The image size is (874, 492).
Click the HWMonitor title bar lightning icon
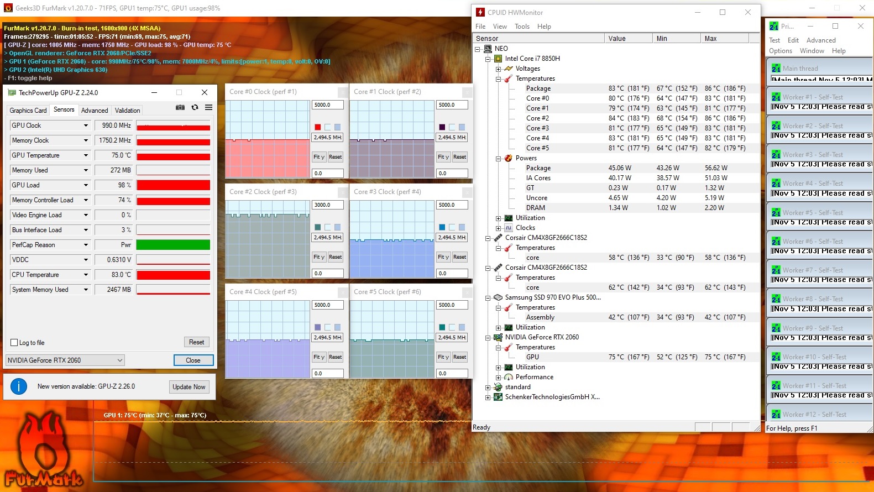[x=480, y=12]
